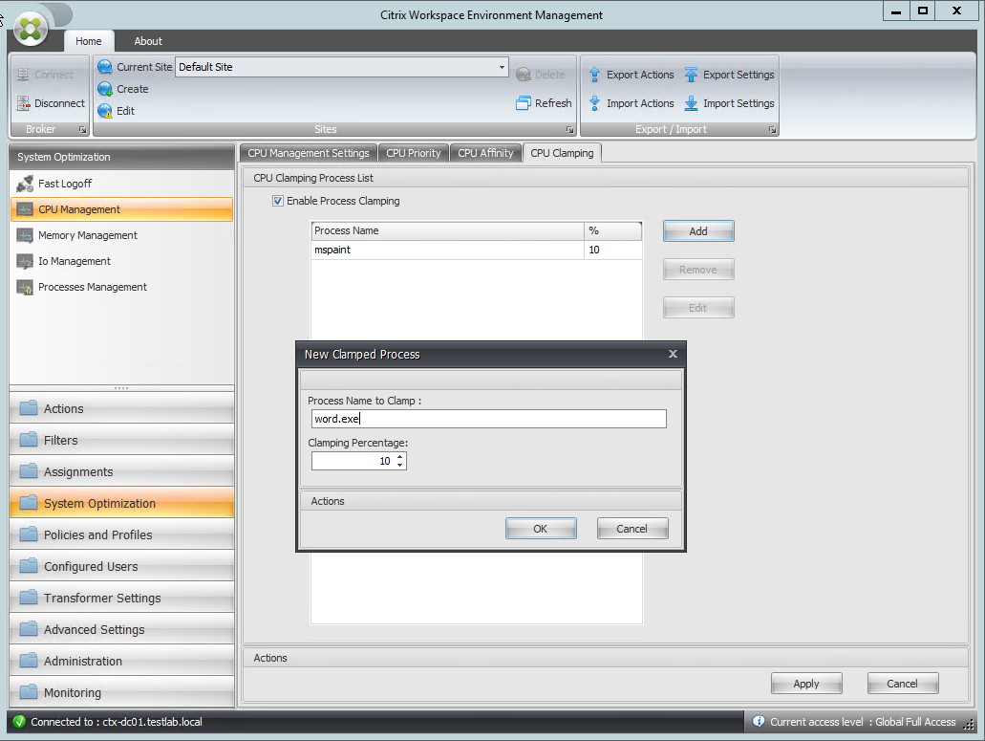Select Fast Logoff in the side list

122,184
